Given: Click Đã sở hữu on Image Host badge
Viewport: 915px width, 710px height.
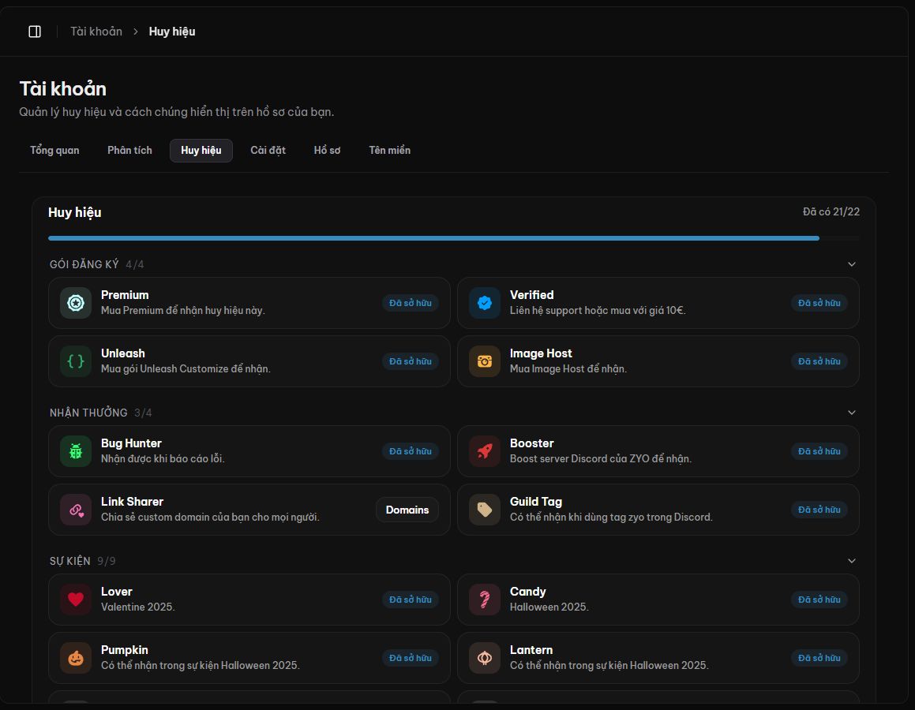Looking at the screenshot, I should [x=819, y=361].
